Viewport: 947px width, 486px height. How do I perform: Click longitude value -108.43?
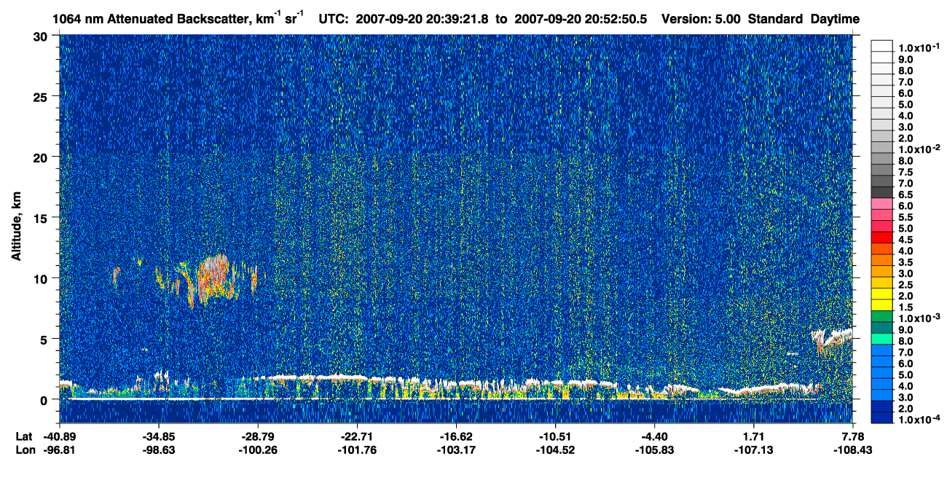point(852,450)
